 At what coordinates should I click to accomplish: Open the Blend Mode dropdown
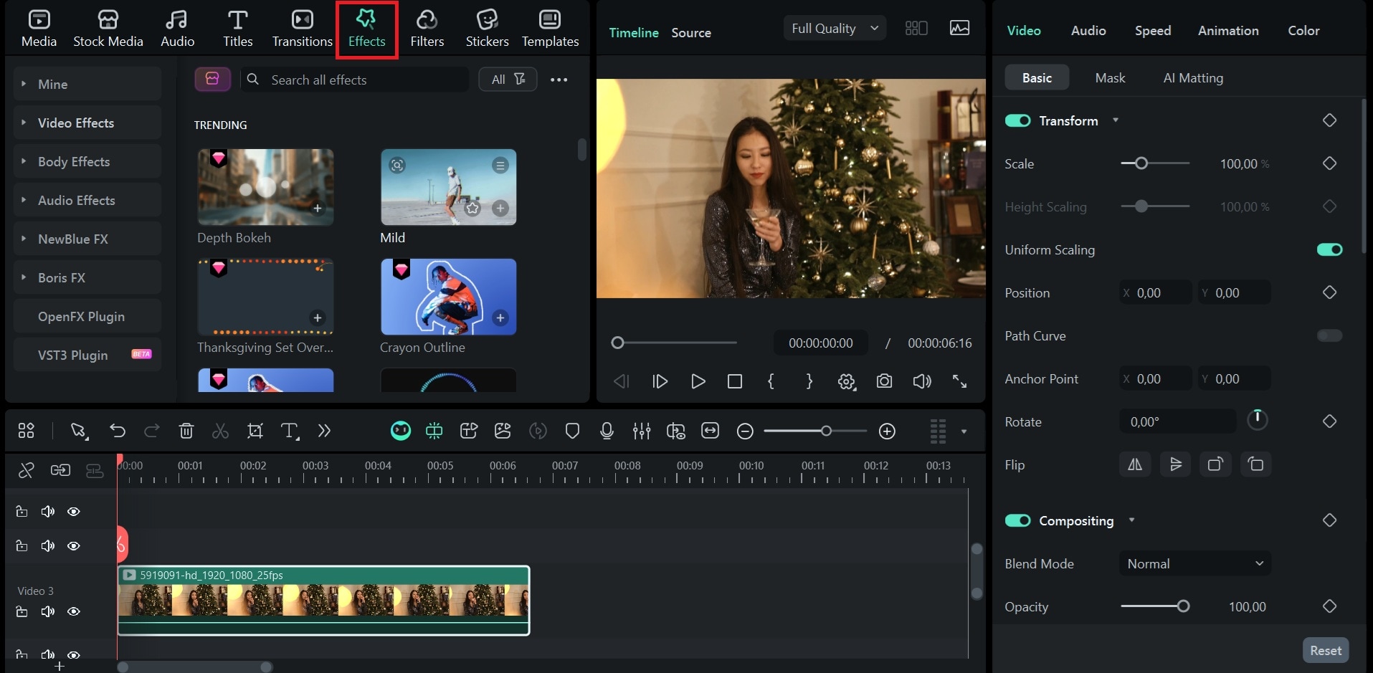[1194, 563]
